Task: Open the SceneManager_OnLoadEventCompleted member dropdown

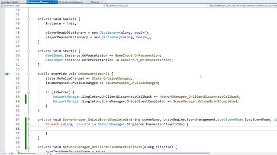Action: (243, 6)
